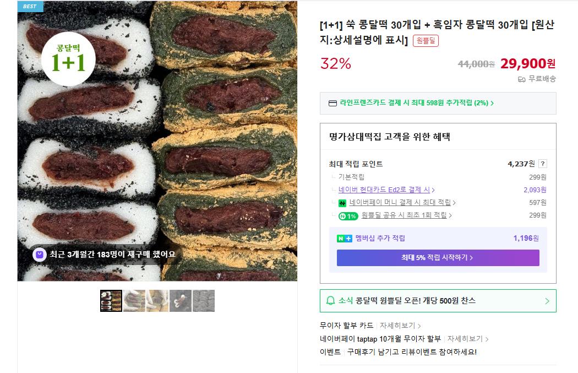
Task: Click the bell icon in the 소식 banner
Action: click(x=331, y=301)
